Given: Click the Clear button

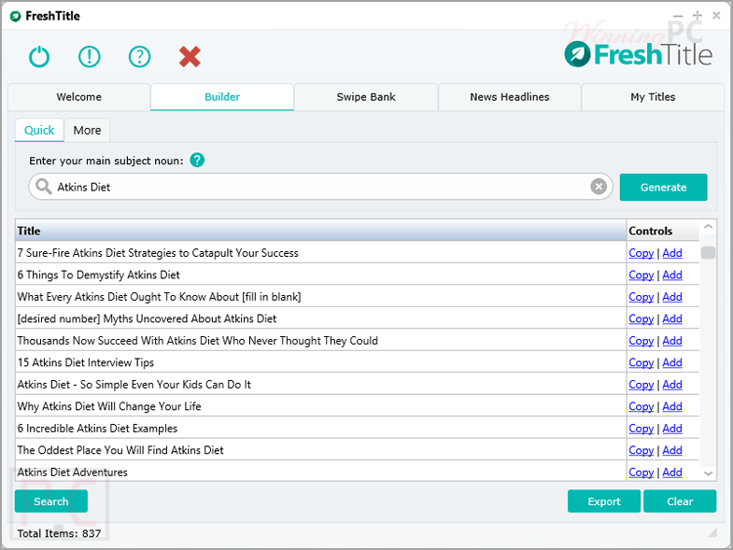Looking at the screenshot, I should [680, 501].
